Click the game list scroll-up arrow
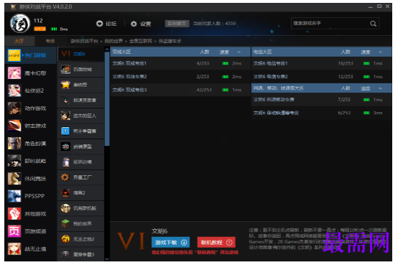This screenshot has width=403, height=265. tap(107, 49)
